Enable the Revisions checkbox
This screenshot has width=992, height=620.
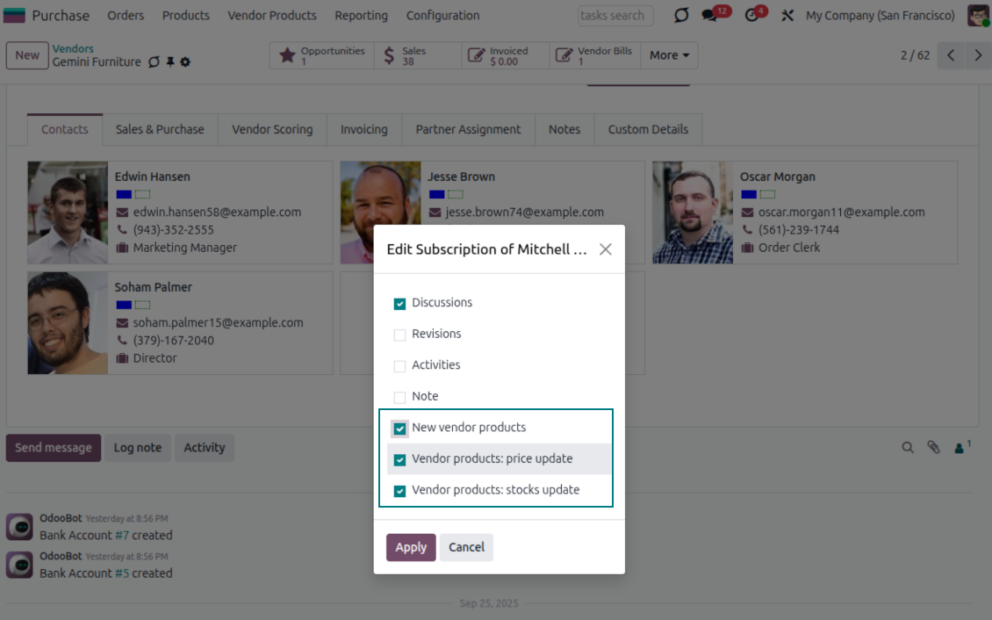[x=399, y=335]
